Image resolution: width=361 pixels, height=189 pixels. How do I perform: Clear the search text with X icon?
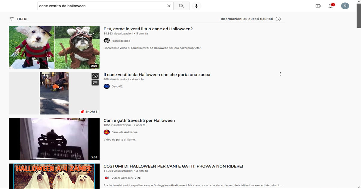point(169,6)
